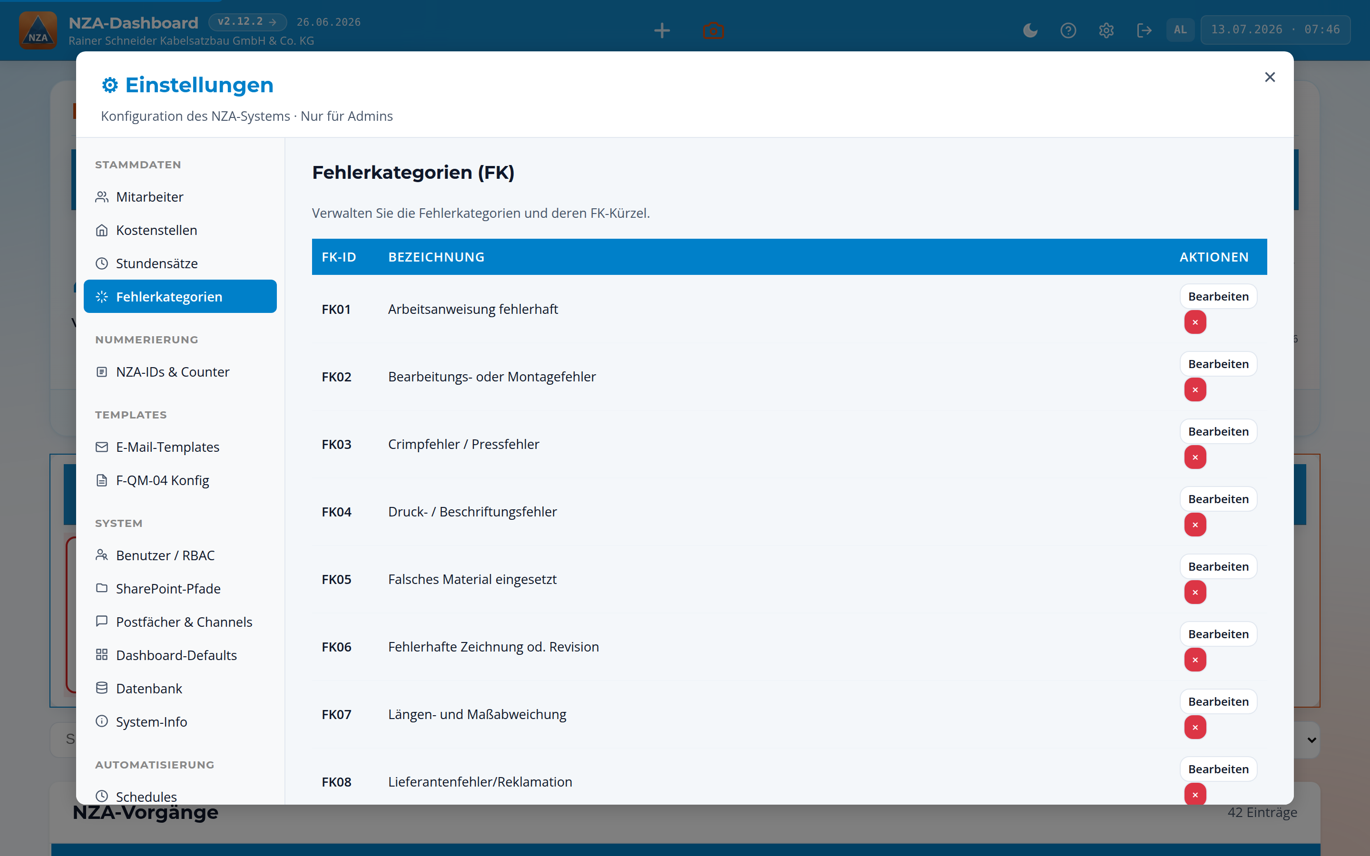This screenshot has width=1370, height=856.
Task: Delete FK05 with the red x button
Action: point(1195,592)
